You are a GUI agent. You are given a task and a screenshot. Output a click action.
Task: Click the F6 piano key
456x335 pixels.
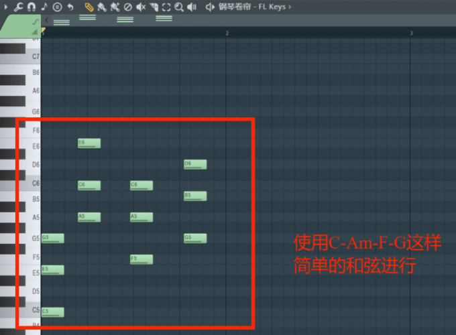(x=32, y=131)
